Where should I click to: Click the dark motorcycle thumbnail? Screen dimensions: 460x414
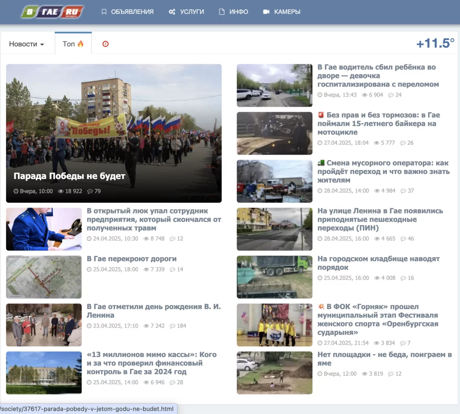(275, 133)
